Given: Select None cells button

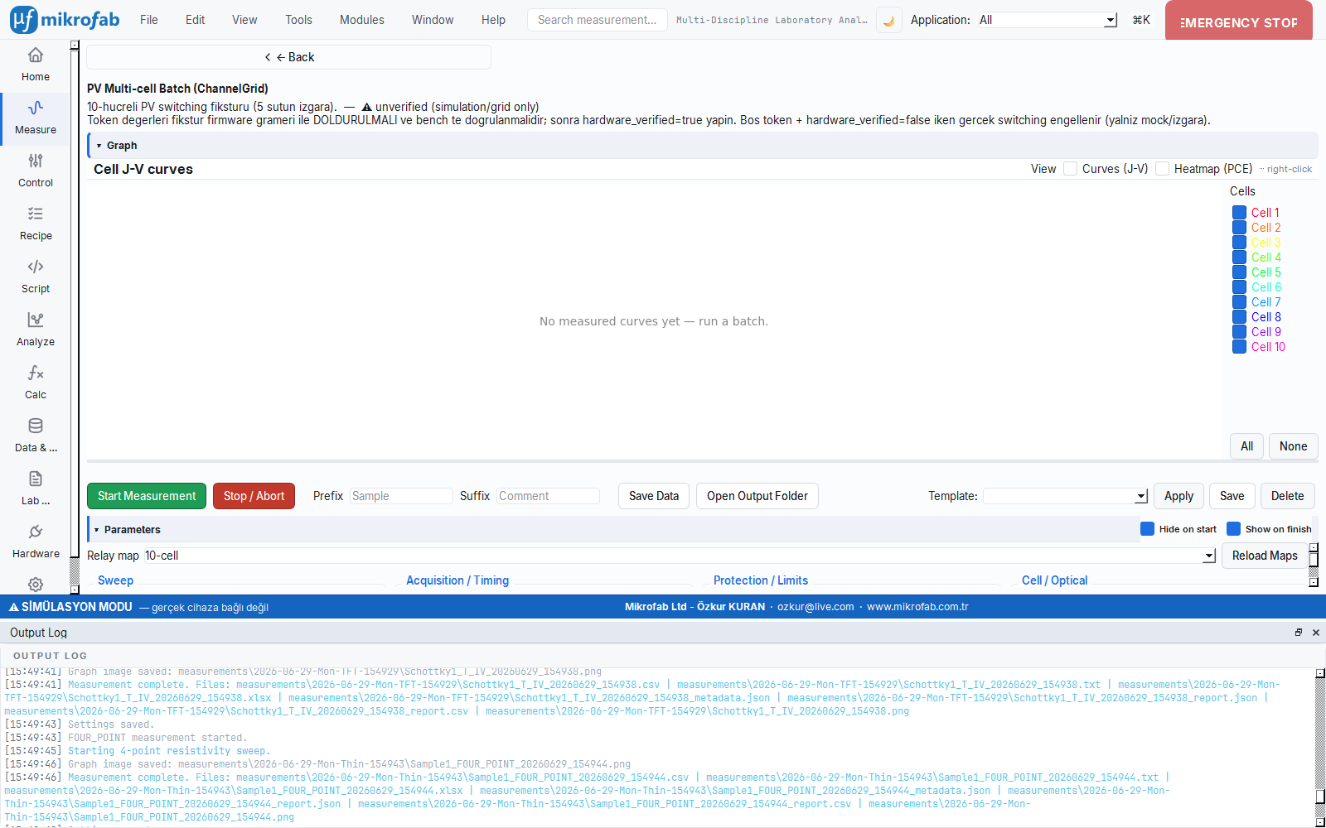Looking at the screenshot, I should tap(1293, 446).
